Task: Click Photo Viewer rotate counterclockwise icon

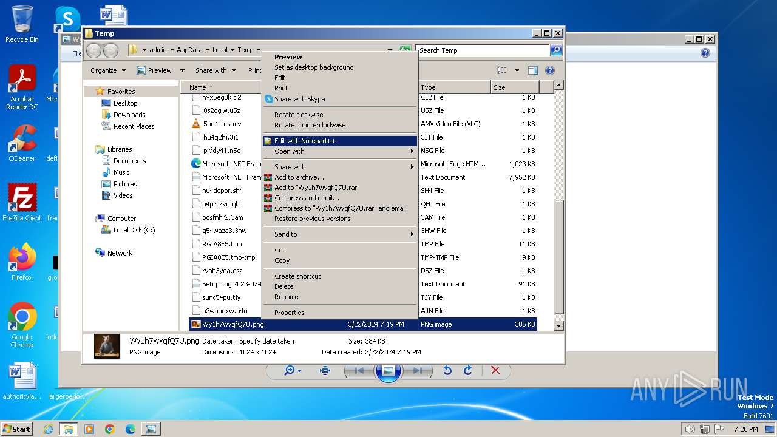Action: [x=447, y=370]
